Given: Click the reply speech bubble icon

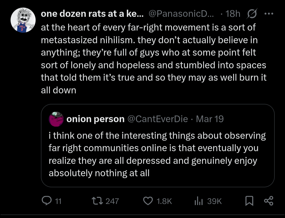Looking at the screenshot, I should 47,201.
